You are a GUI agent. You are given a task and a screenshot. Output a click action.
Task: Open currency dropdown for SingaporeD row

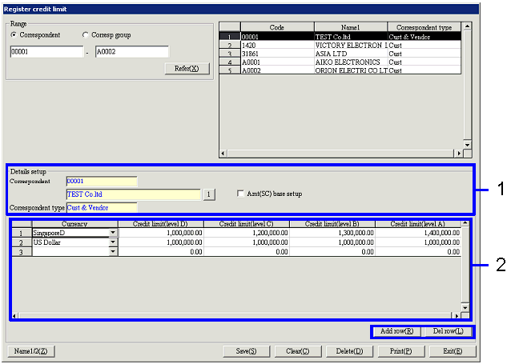click(112, 233)
